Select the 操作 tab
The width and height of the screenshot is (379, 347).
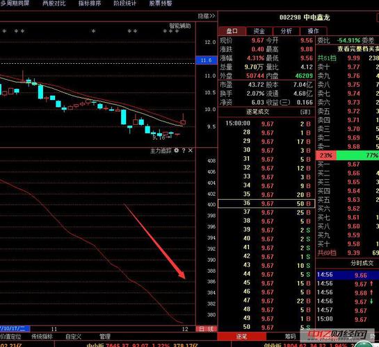click(x=313, y=31)
